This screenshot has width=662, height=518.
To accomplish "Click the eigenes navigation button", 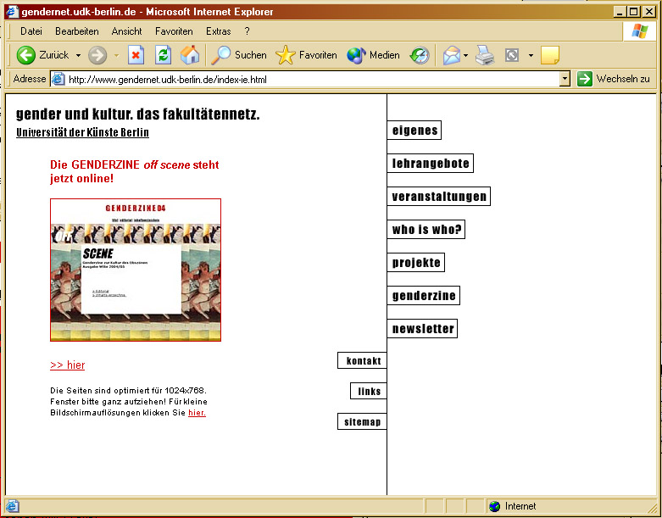I will pyautogui.click(x=414, y=130).
